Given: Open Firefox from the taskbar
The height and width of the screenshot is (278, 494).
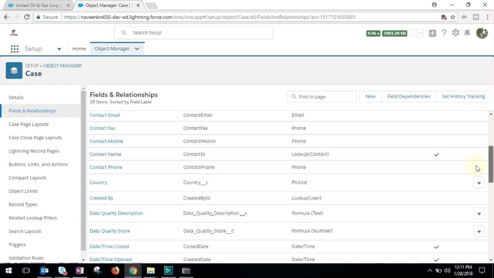Looking at the screenshot, I should tap(115, 271).
